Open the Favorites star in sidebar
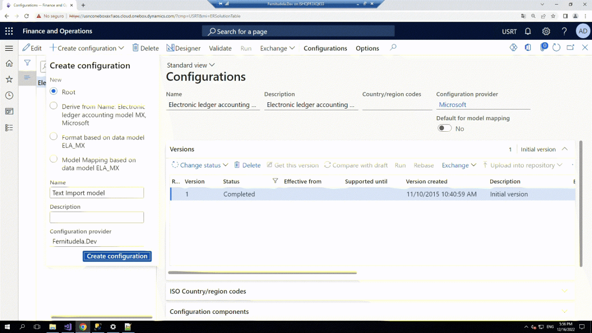592x333 pixels. (x=9, y=79)
